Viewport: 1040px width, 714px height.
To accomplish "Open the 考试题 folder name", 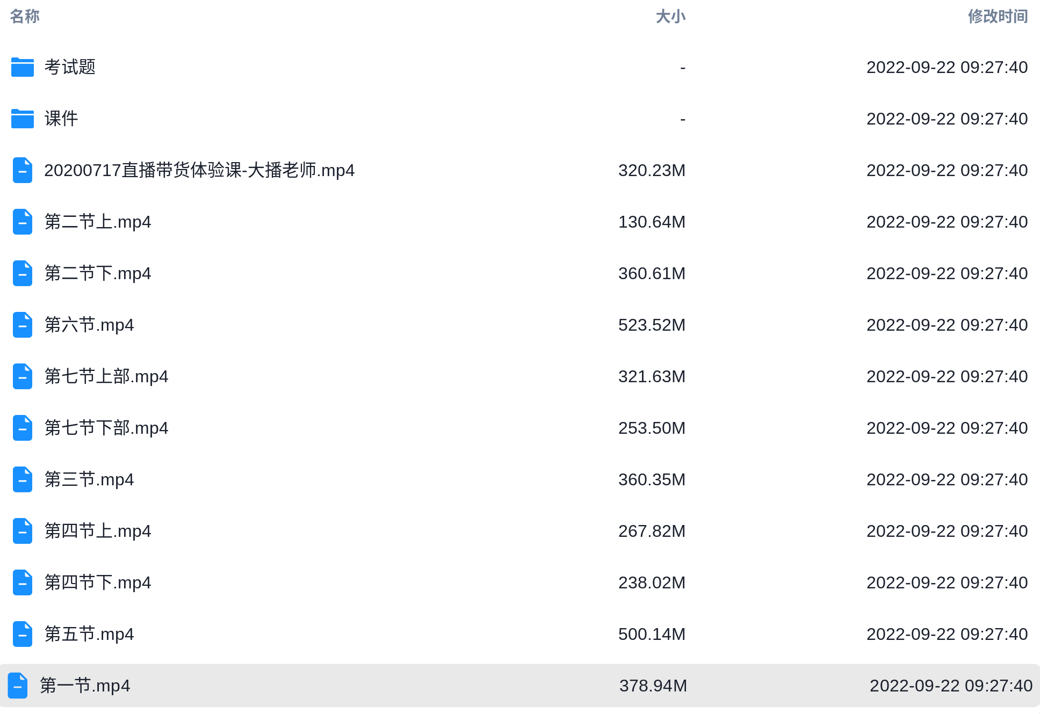I will pos(70,67).
